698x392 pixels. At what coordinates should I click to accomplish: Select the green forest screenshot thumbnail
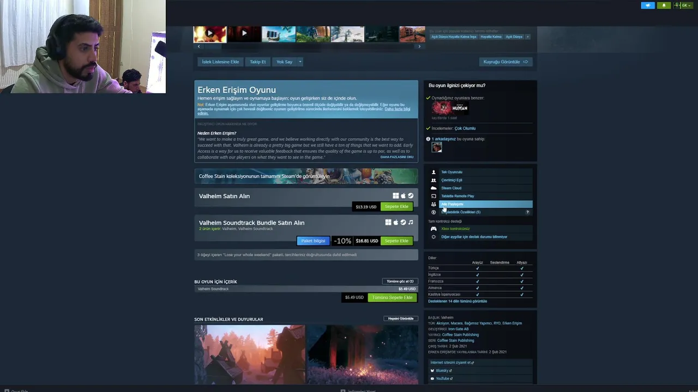(313, 34)
